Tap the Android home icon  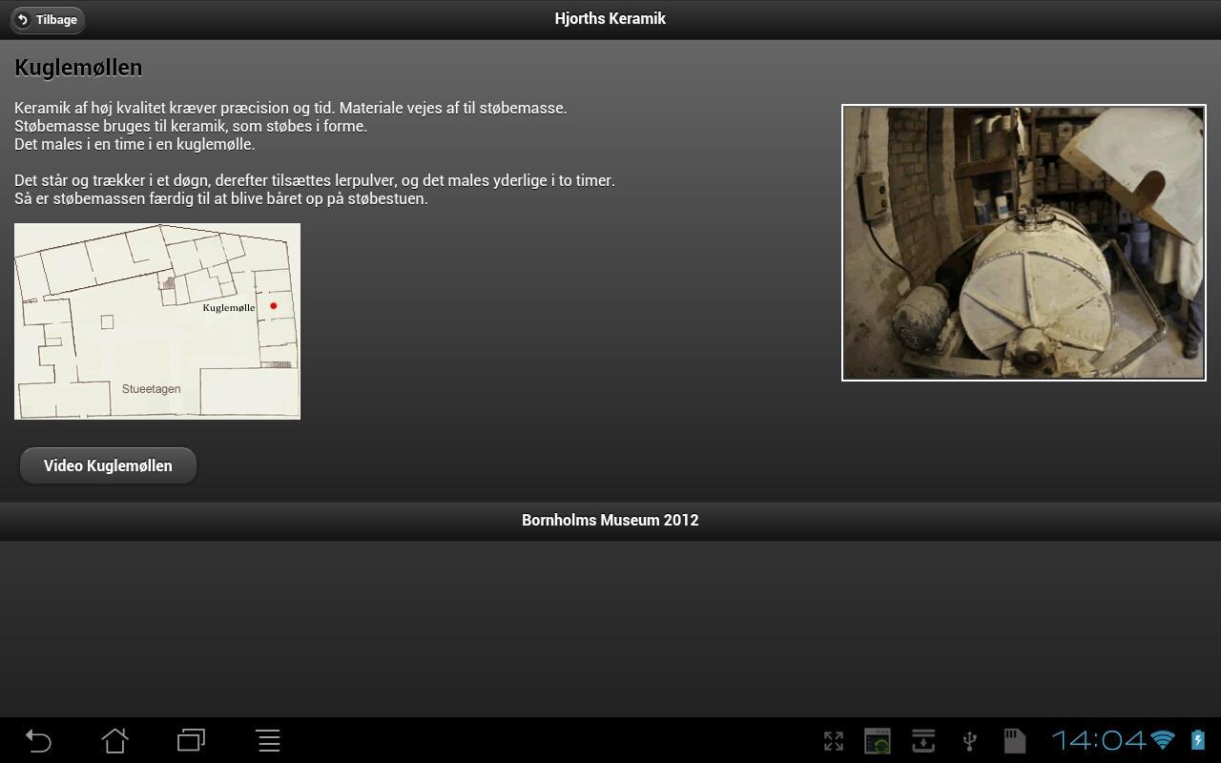115,740
